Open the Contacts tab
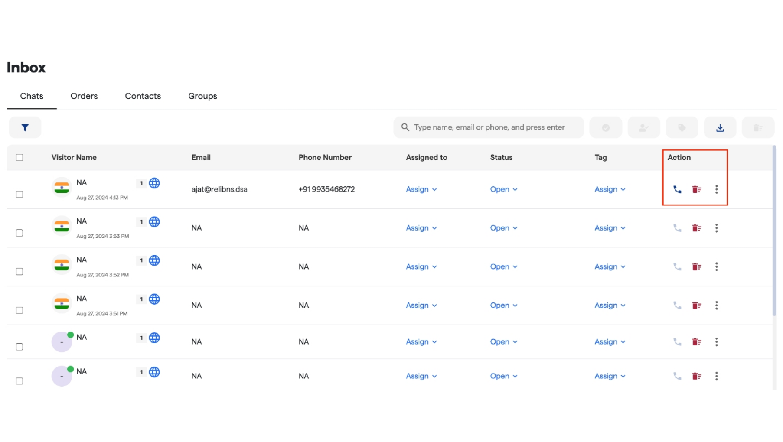 (143, 96)
